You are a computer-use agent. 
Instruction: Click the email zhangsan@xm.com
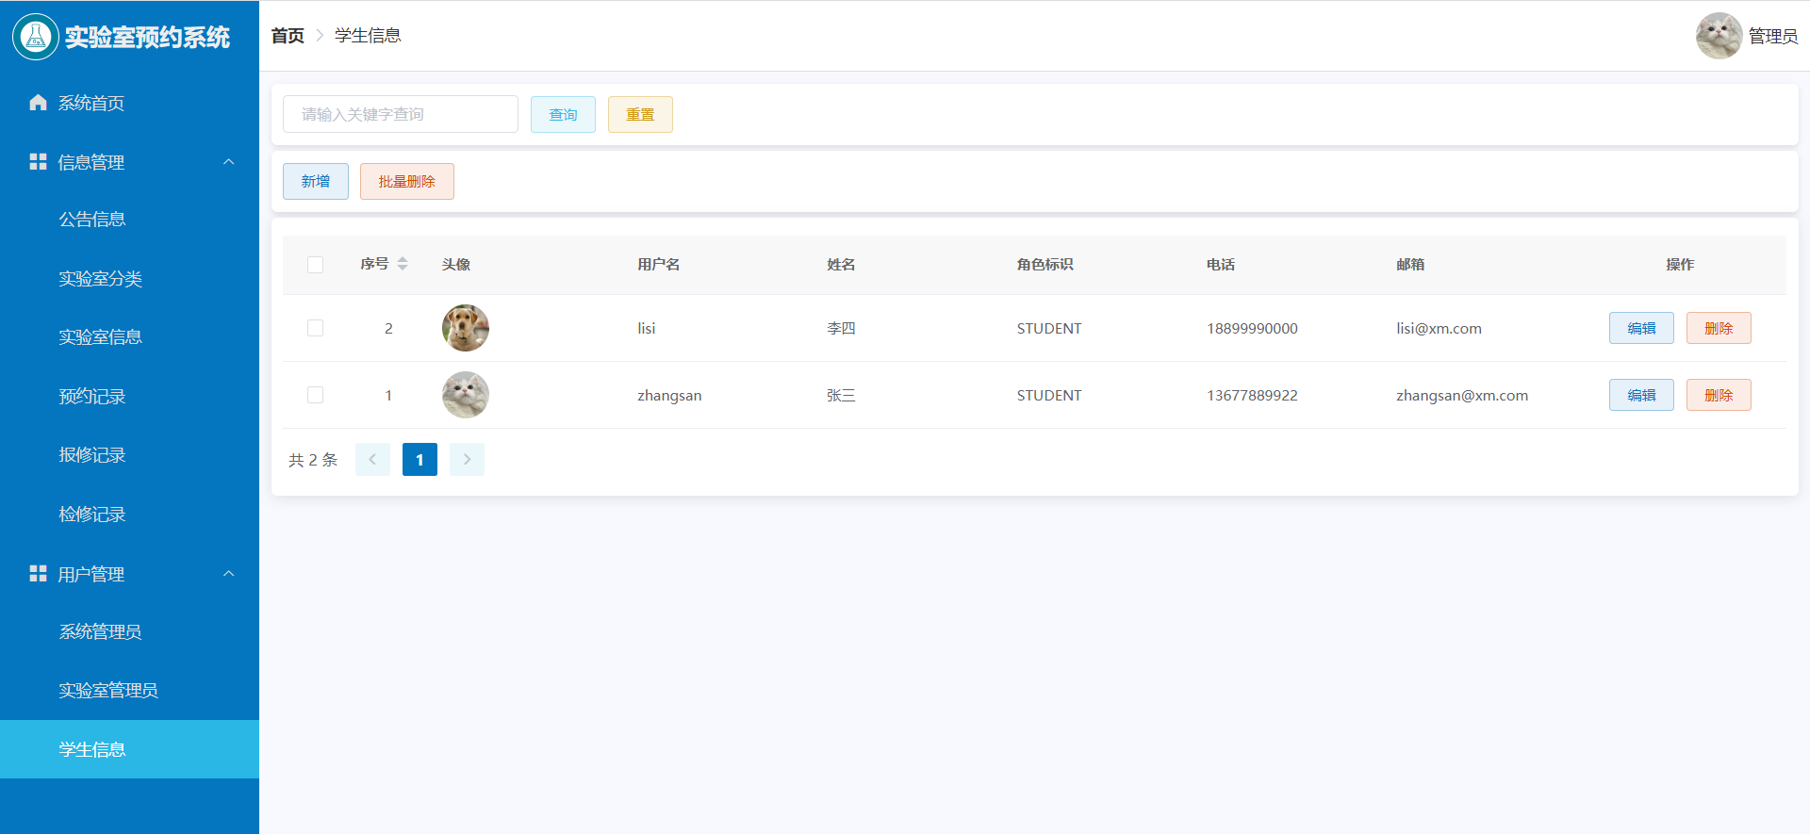point(1462,396)
